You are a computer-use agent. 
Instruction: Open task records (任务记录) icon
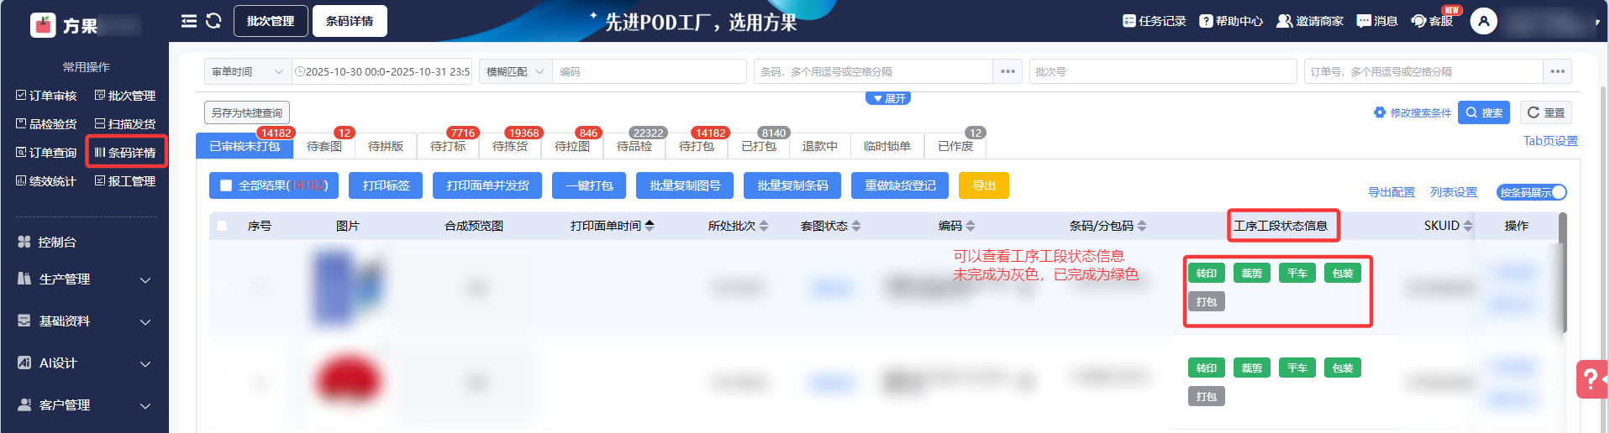(x=1129, y=21)
